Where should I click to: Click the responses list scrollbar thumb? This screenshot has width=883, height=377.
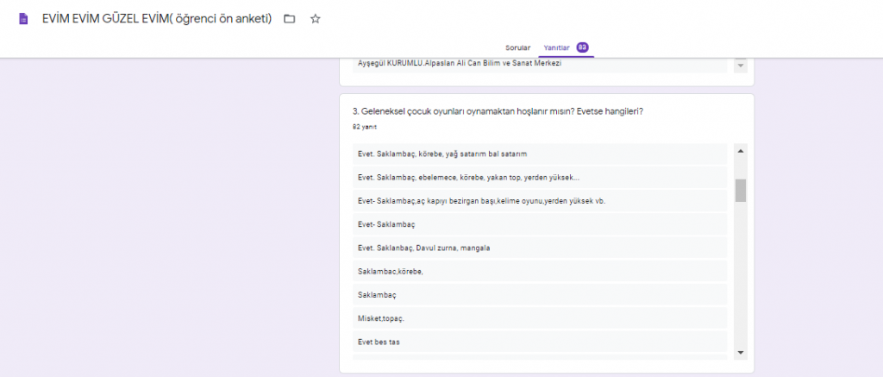(740, 190)
